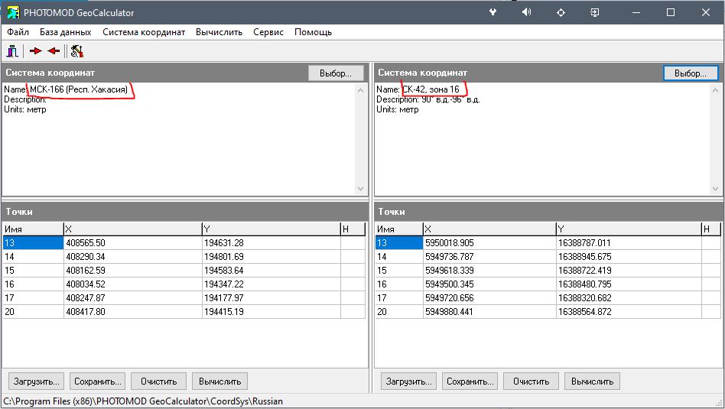Screen dimensions: 725x409
Task: Open the Сервис menu
Action: click(x=268, y=32)
